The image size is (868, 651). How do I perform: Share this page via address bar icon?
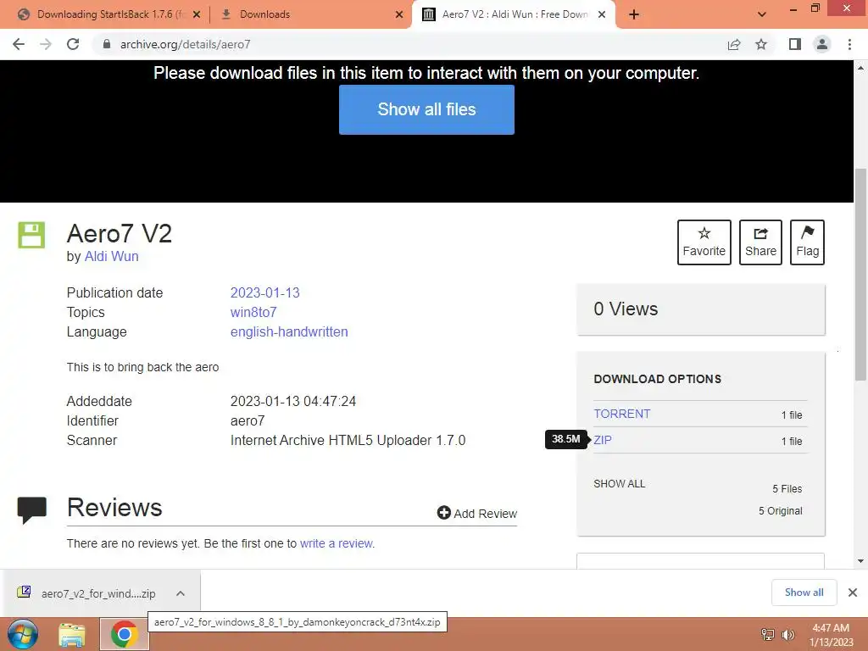pos(734,44)
